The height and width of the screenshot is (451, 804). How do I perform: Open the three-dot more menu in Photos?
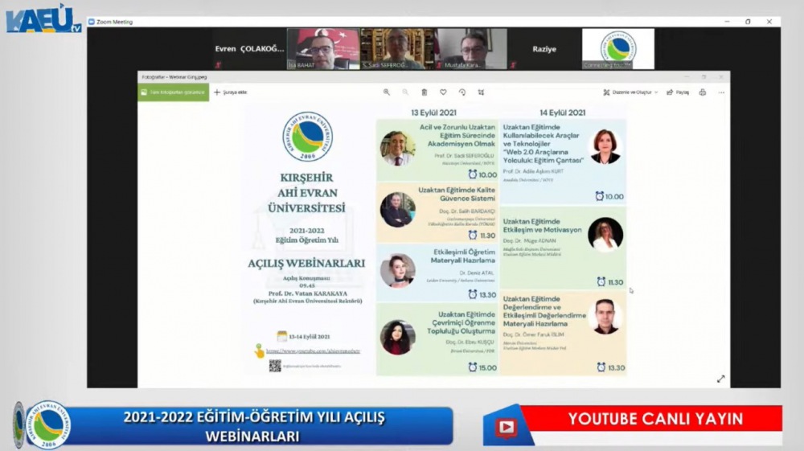[721, 92]
